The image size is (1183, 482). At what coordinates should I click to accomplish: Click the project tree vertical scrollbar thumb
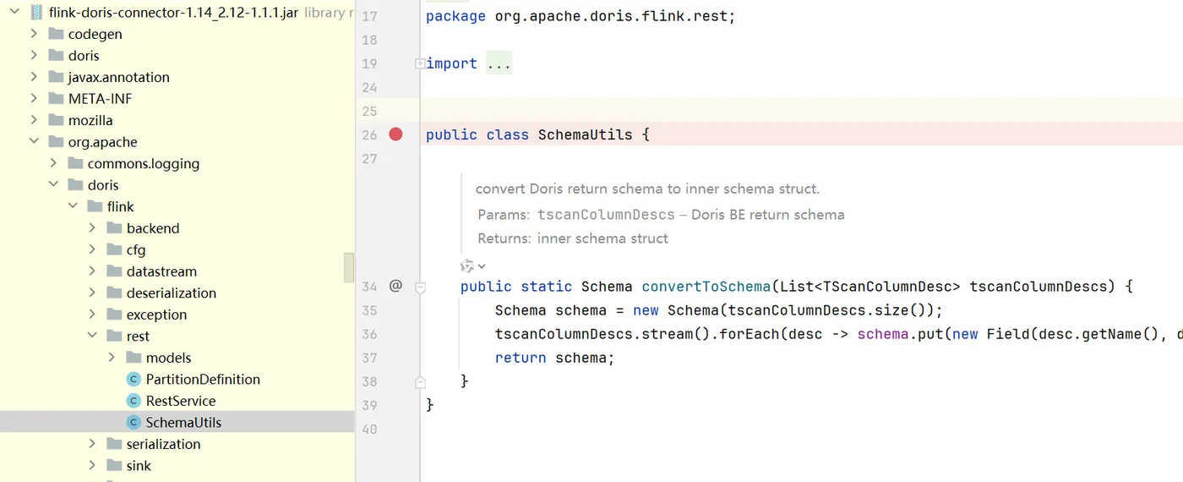coord(349,267)
